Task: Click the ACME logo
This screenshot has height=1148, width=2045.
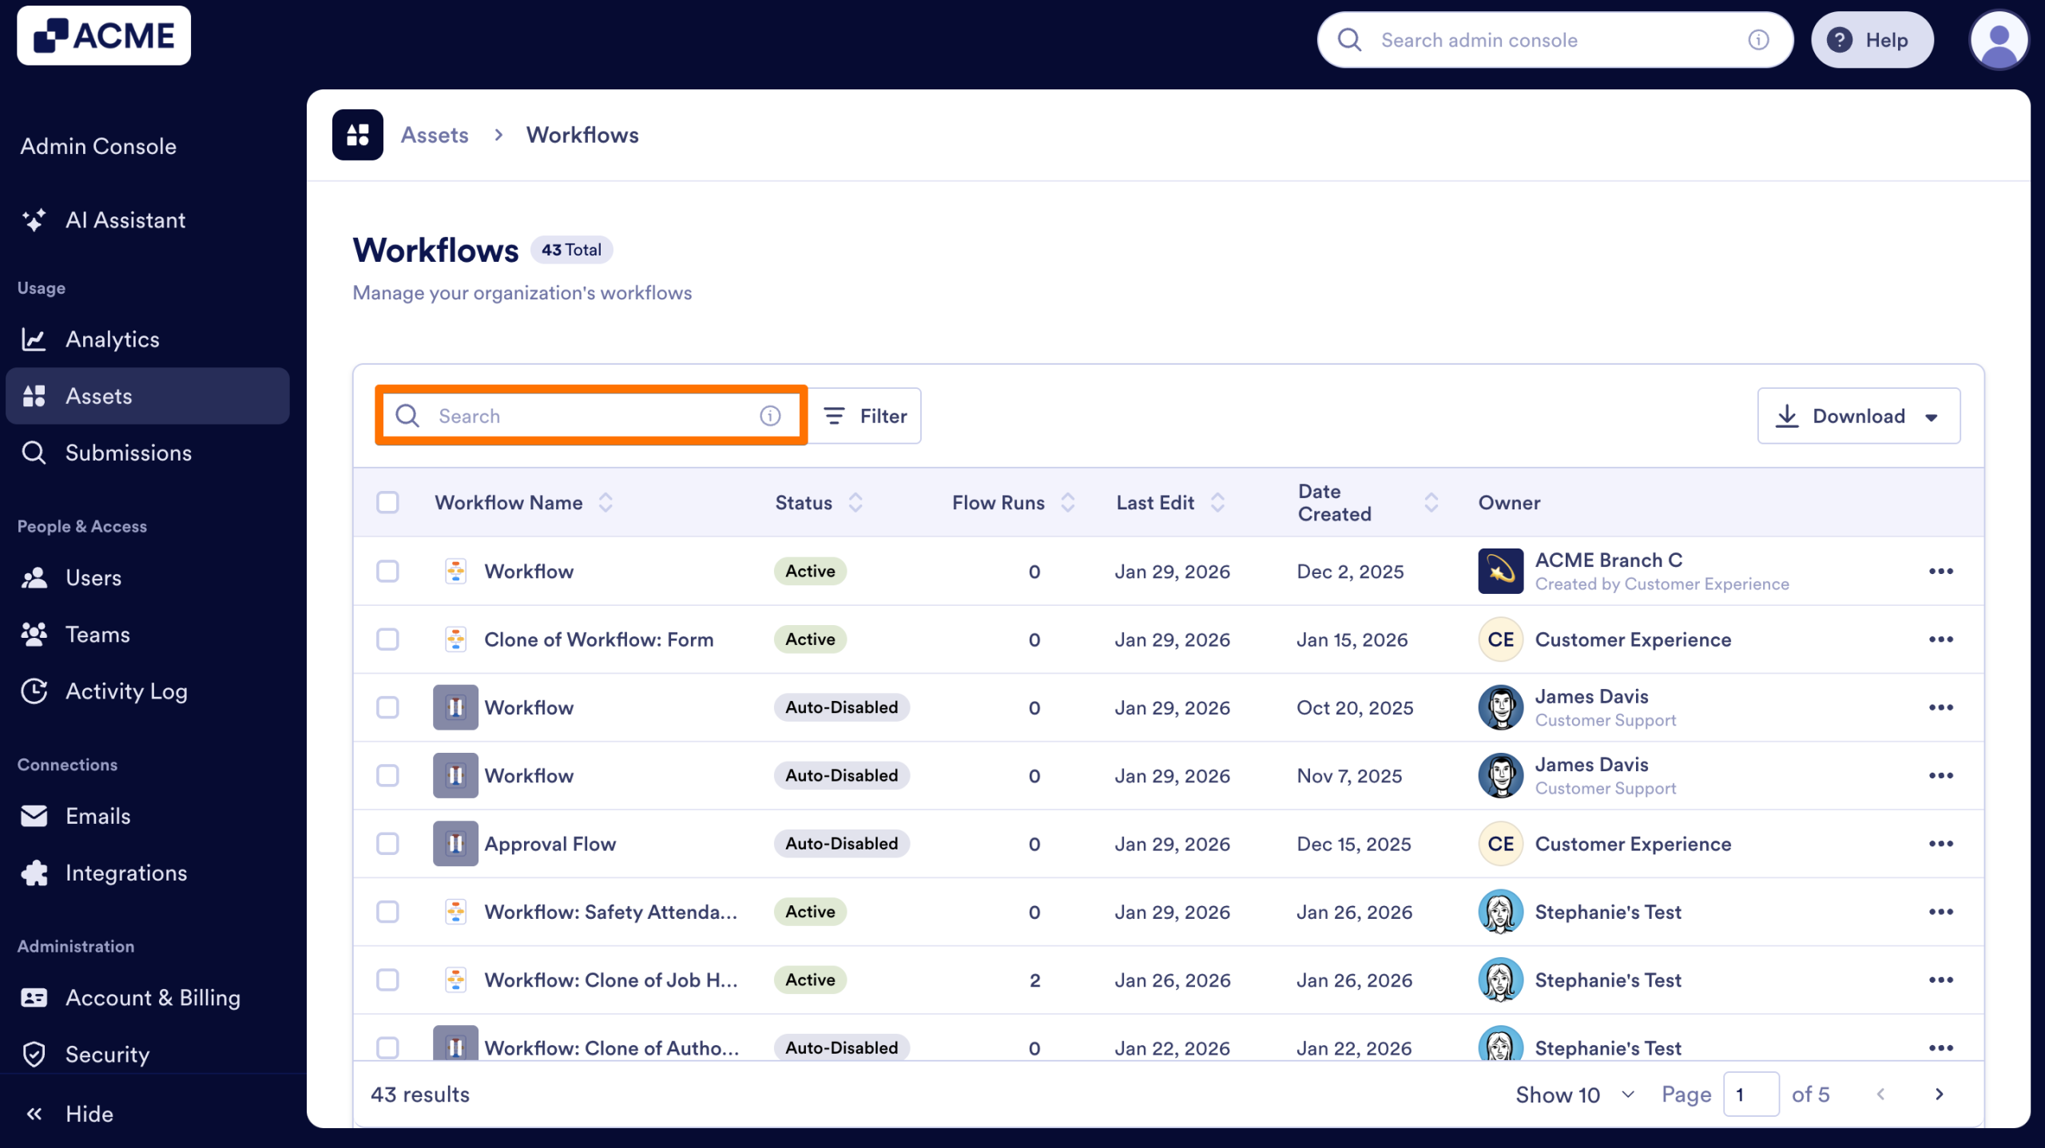Action: point(104,35)
